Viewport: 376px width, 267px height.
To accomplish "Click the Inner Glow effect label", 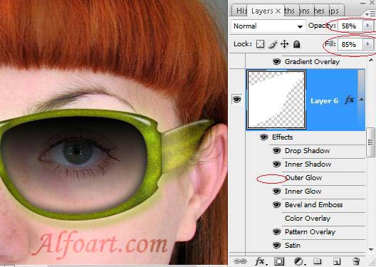I will coord(303,192).
